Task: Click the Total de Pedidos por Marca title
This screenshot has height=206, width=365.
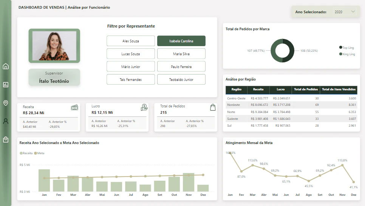Action: 247,29
